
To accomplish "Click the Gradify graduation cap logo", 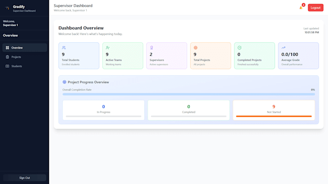I will (x=7, y=8).
